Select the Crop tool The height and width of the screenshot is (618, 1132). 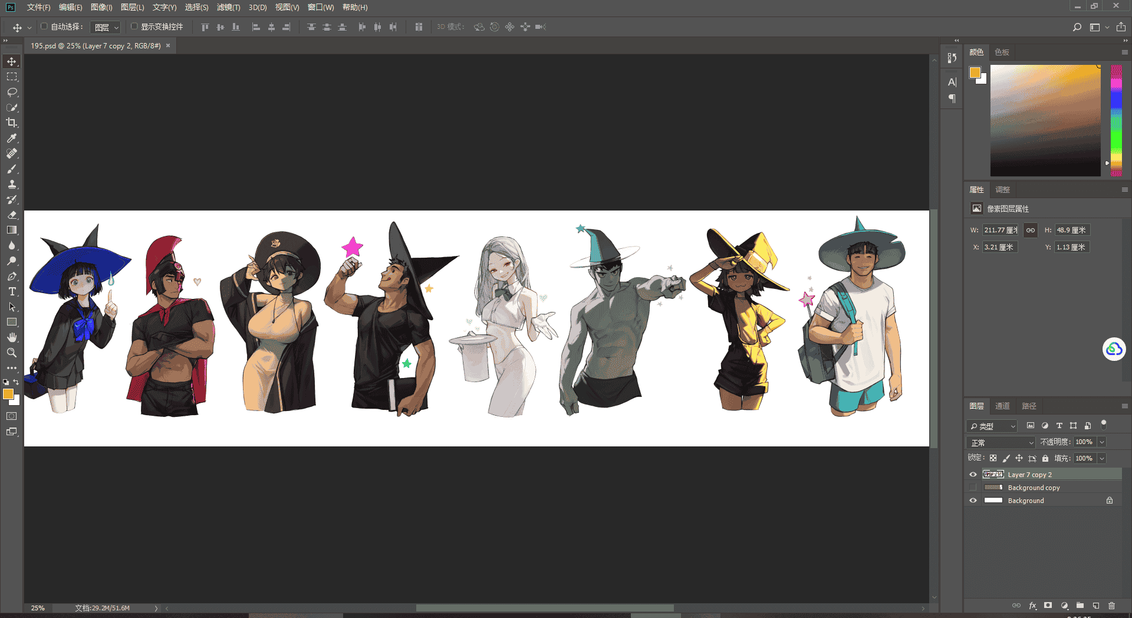coord(12,123)
